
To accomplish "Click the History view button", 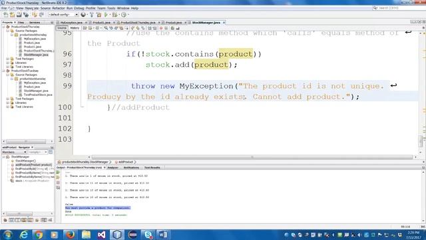I will 75,28.
